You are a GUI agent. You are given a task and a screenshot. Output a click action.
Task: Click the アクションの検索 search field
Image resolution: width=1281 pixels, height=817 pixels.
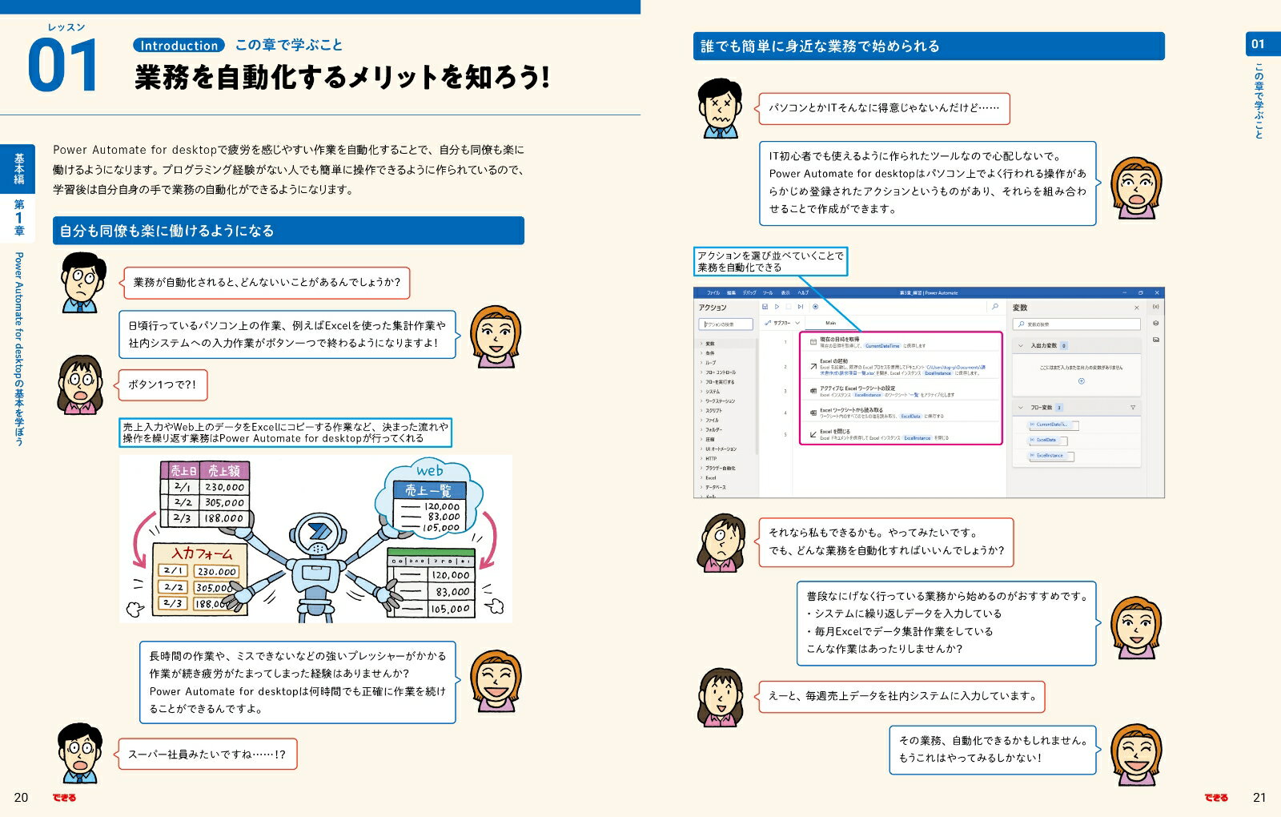pyautogui.click(x=726, y=324)
